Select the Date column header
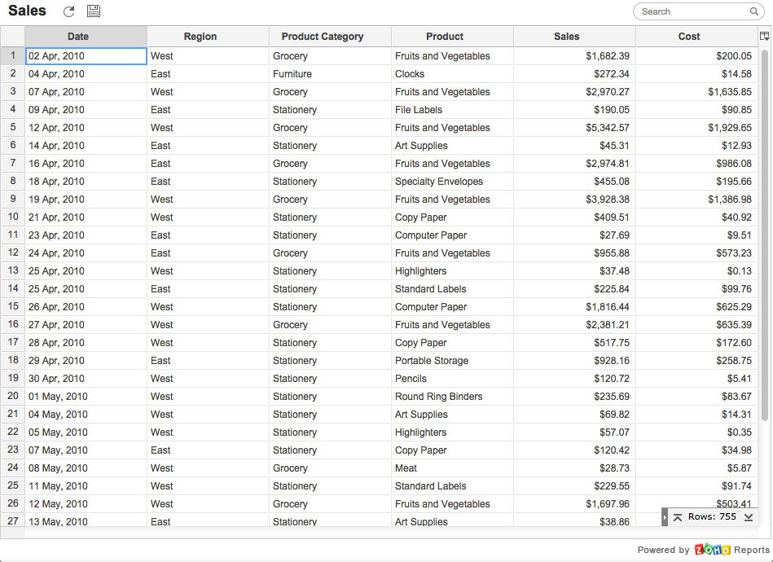This screenshot has width=773, height=562. tap(78, 37)
